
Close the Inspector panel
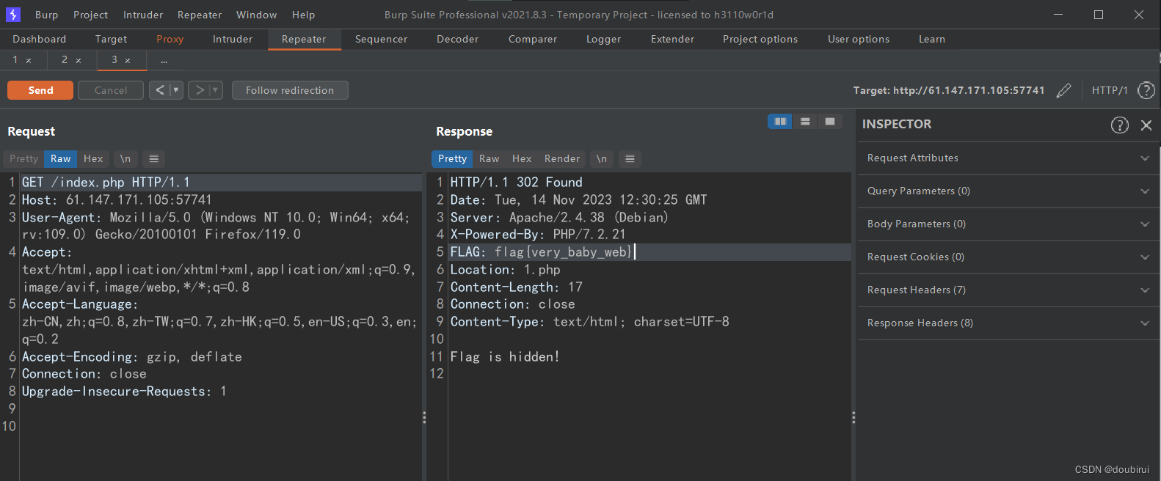point(1146,125)
